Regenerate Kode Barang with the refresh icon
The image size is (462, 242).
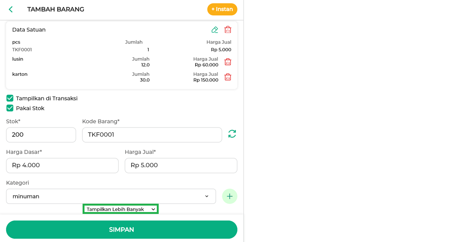(x=232, y=134)
